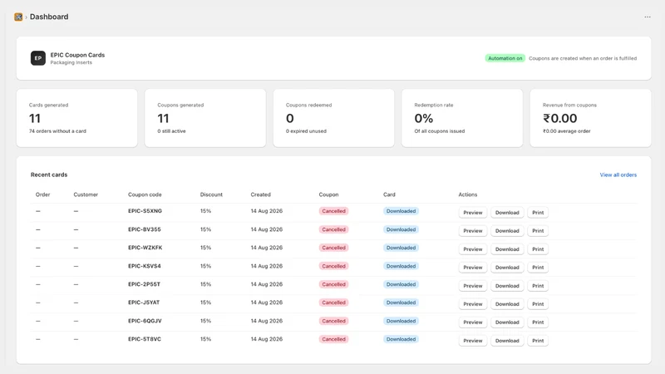Click the Dashboard breadcrumb title
The width and height of the screenshot is (665, 374).
pyautogui.click(x=49, y=17)
